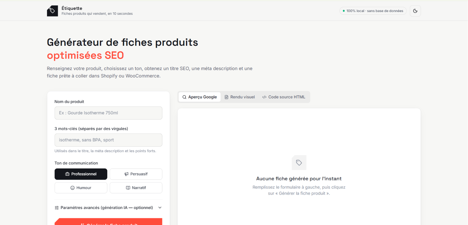Switch to the Rendu visuel tab
This screenshot has width=468, height=225.
pos(240,97)
